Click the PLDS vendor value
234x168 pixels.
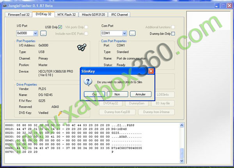coord(42,89)
